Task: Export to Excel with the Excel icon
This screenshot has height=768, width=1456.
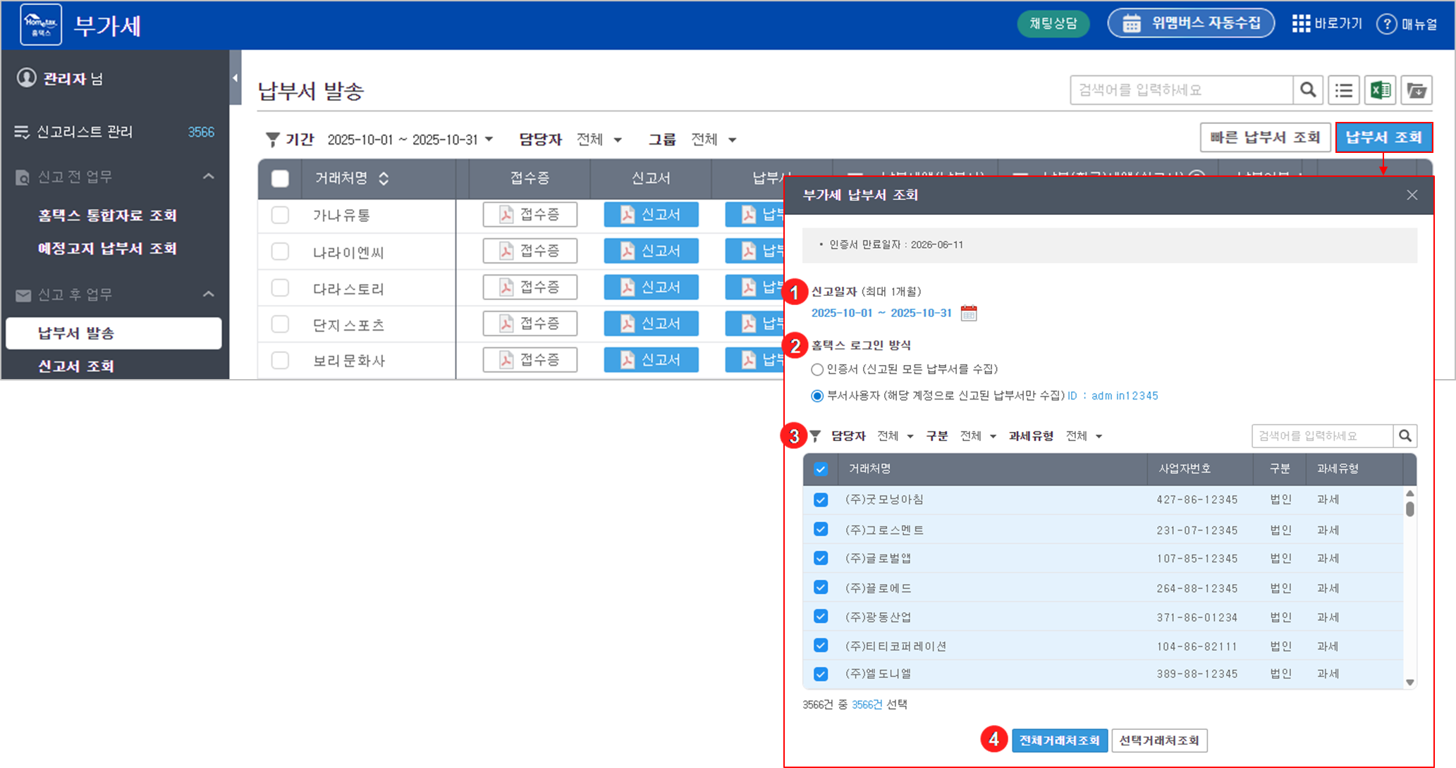Action: (x=1381, y=90)
